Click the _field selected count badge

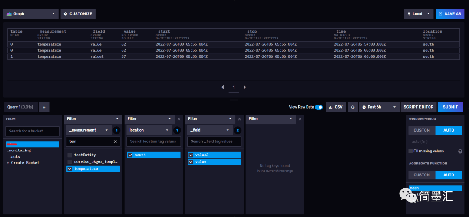pos(238,130)
